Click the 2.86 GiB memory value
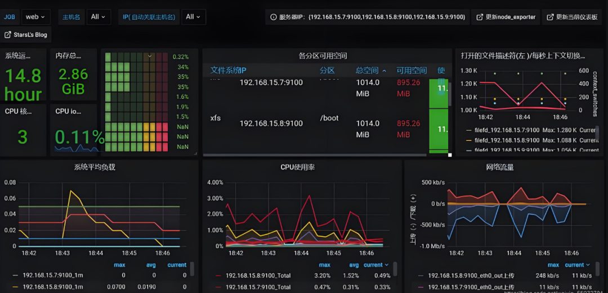Image resolution: width=608 pixels, height=293 pixels. [x=73, y=81]
